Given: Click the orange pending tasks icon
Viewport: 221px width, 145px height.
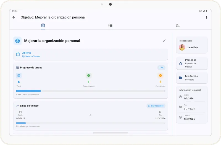Looking at the screenshot, I should [x=160, y=75].
